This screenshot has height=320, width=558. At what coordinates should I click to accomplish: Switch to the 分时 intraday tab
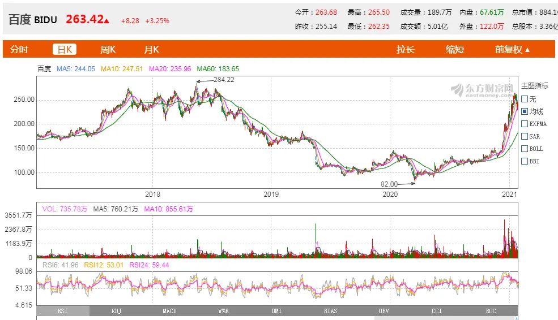click(x=19, y=49)
